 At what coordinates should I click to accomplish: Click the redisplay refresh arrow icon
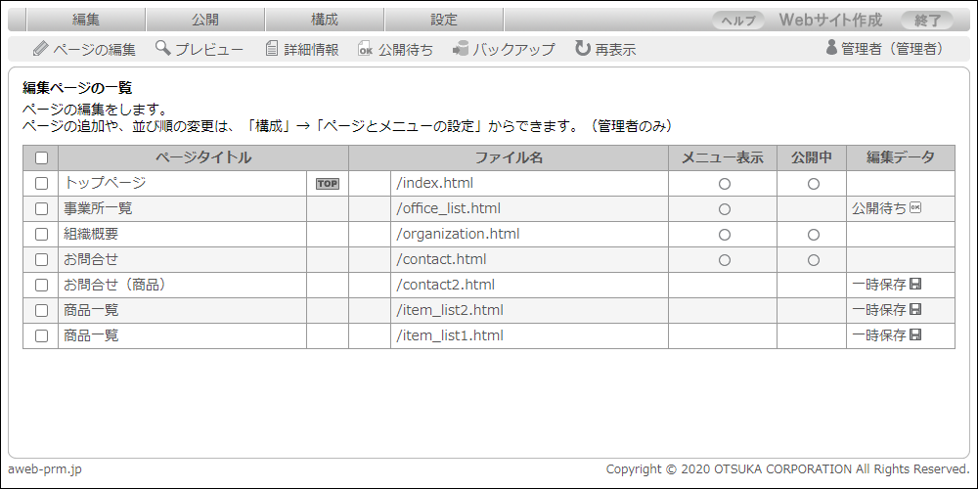pyautogui.click(x=583, y=48)
